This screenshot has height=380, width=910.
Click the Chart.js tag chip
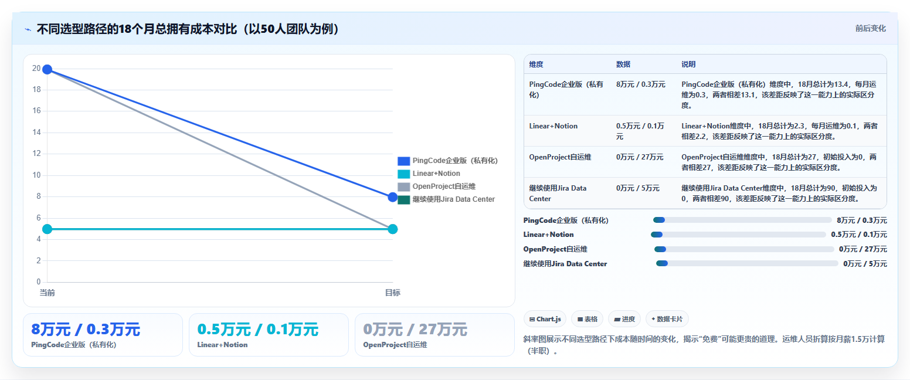[545, 319]
